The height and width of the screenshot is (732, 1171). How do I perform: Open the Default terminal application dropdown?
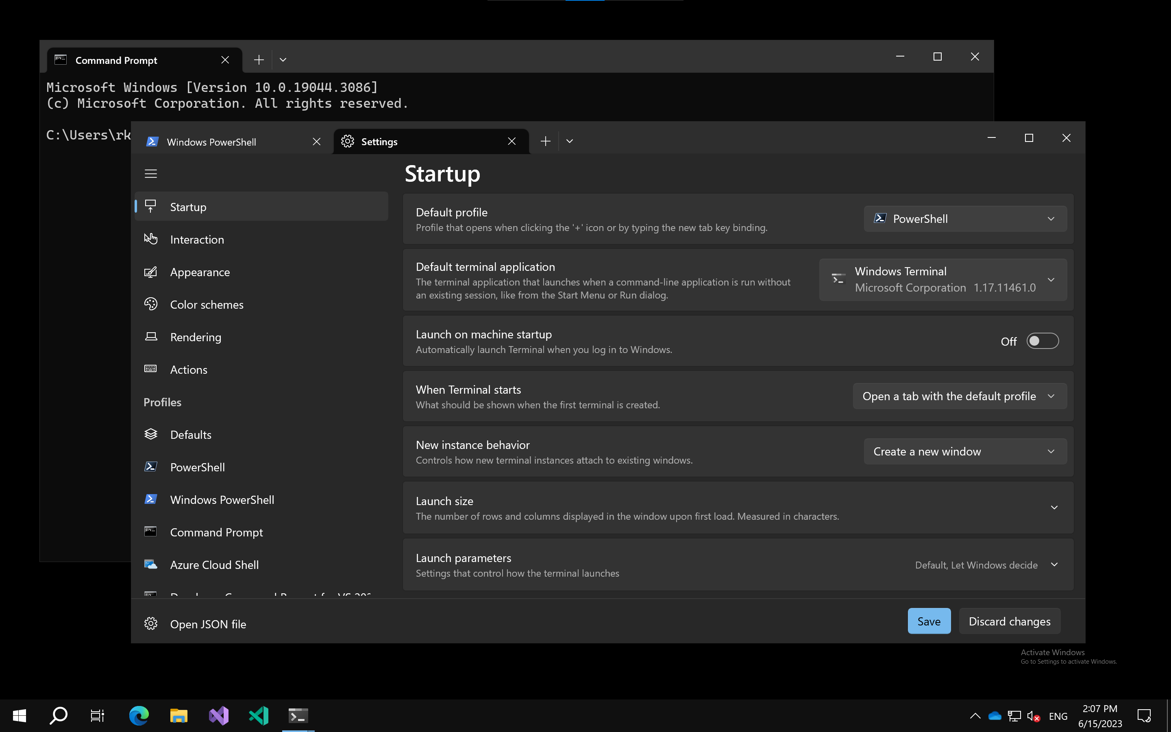click(x=942, y=279)
